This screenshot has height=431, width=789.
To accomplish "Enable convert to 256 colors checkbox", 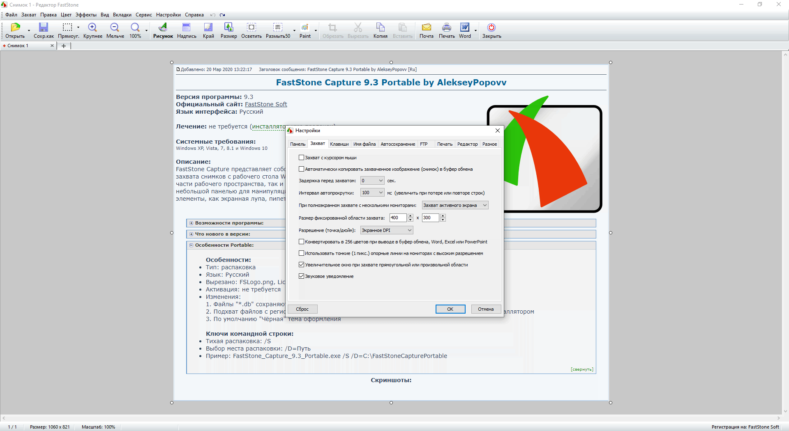I will pos(301,242).
